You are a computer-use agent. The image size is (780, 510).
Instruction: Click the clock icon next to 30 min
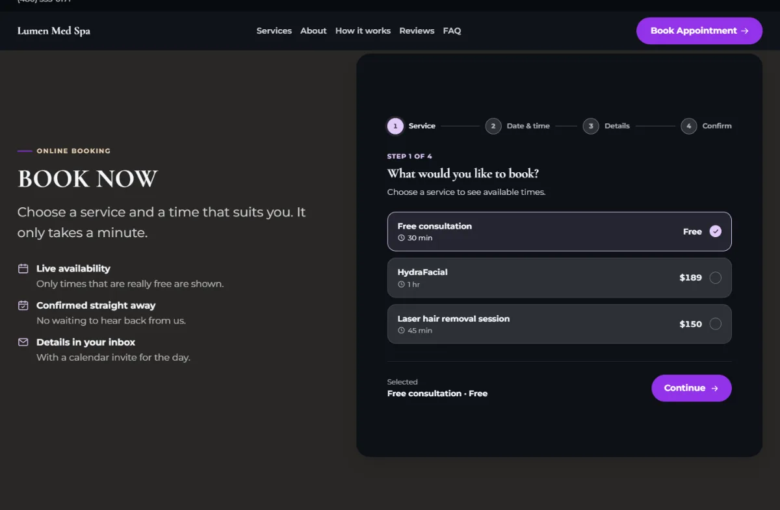[x=401, y=238]
